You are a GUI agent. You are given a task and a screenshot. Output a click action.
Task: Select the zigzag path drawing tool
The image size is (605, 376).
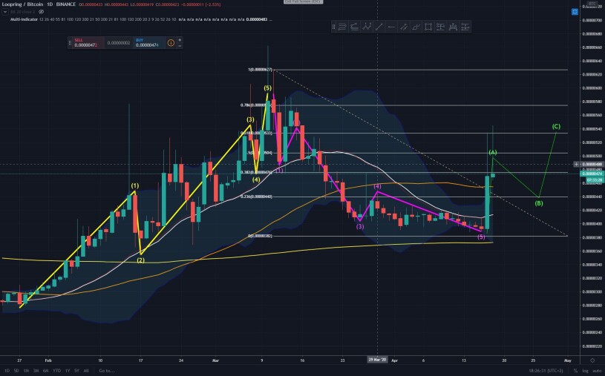click(367, 27)
